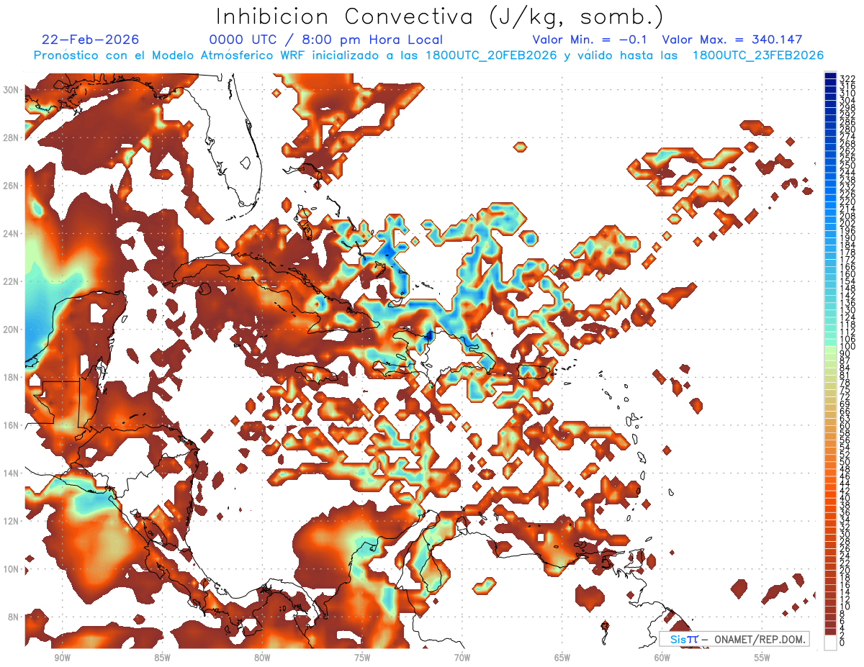This screenshot has width=864, height=667.
Task: Click the "160" color scale label
Action: point(847,274)
